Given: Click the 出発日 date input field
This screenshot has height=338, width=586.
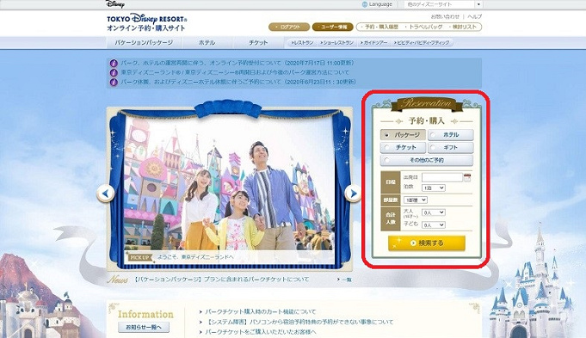Looking at the screenshot, I should pyautogui.click(x=442, y=177).
